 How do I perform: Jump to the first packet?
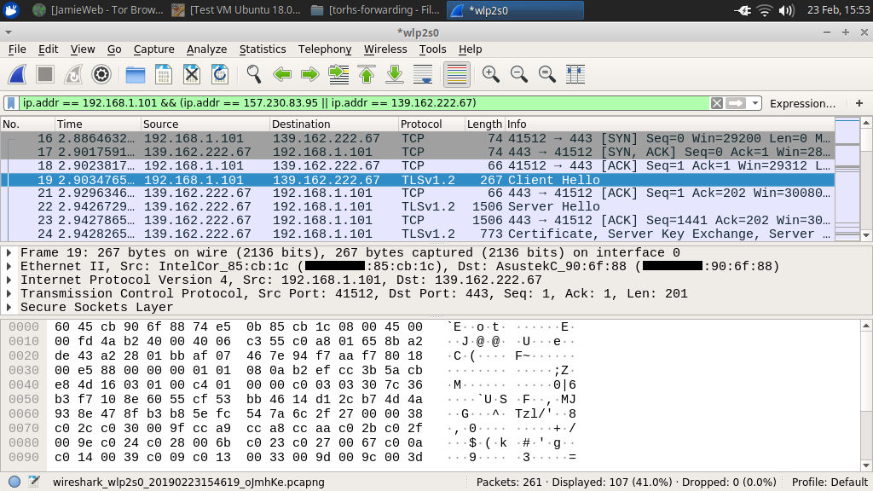pos(367,74)
